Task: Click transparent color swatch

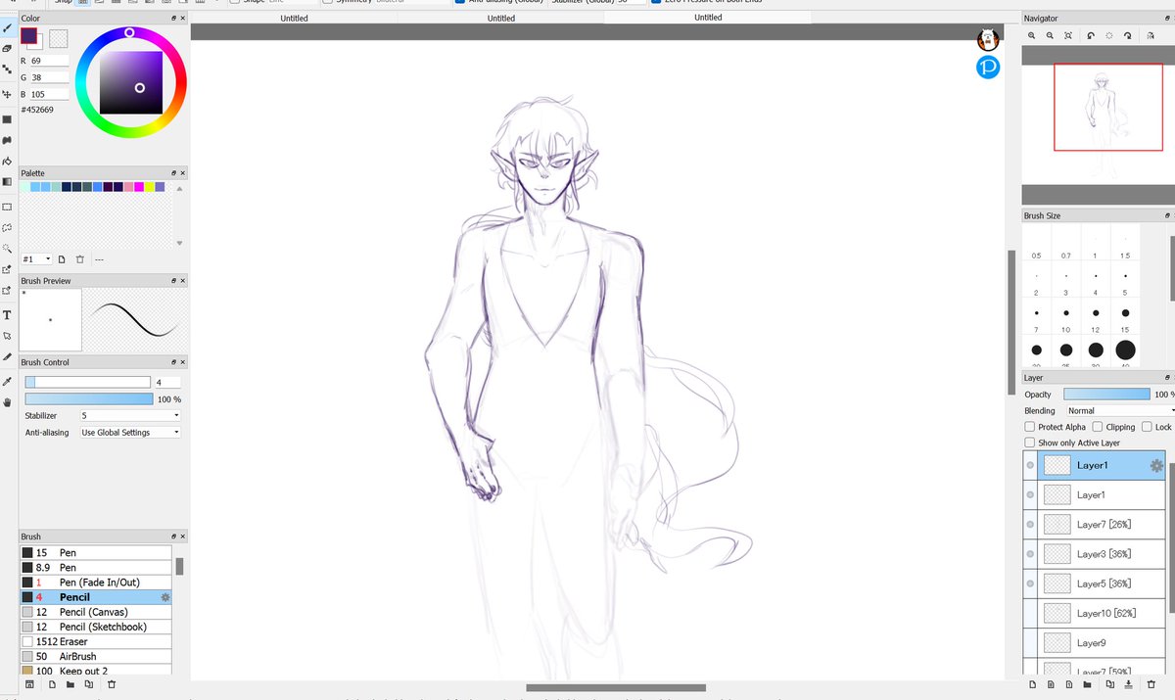Action: click(x=59, y=38)
